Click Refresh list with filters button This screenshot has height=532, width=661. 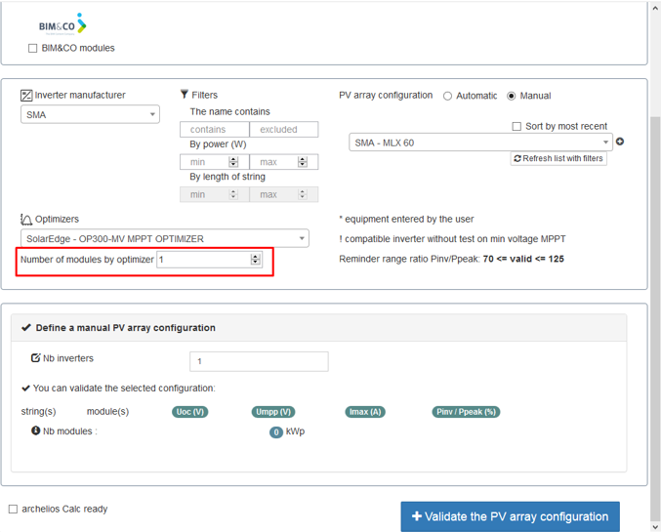coord(558,158)
